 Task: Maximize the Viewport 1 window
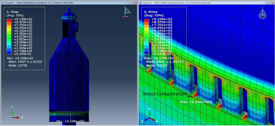[132, 3]
